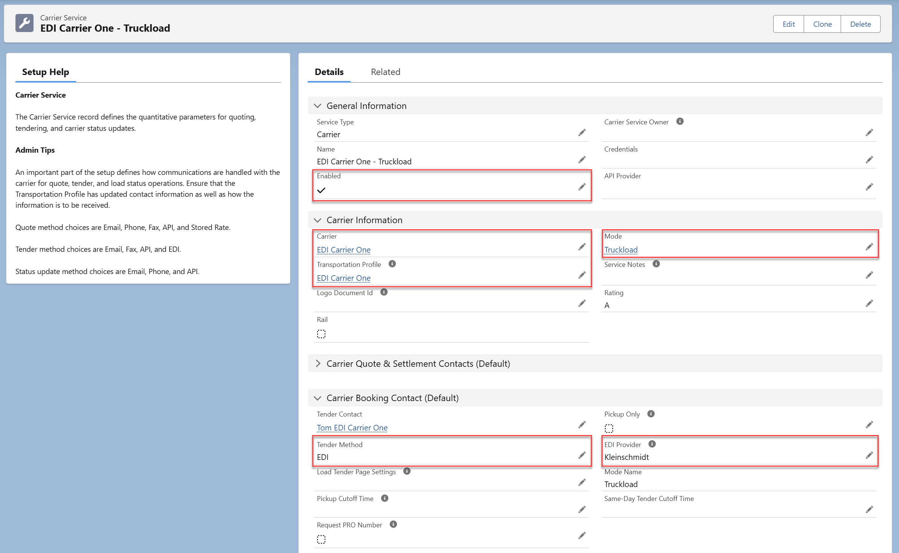This screenshot has width=899, height=553.
Task: Click the Kleinschmidt EDI Provider value
Action: point(627,457)
